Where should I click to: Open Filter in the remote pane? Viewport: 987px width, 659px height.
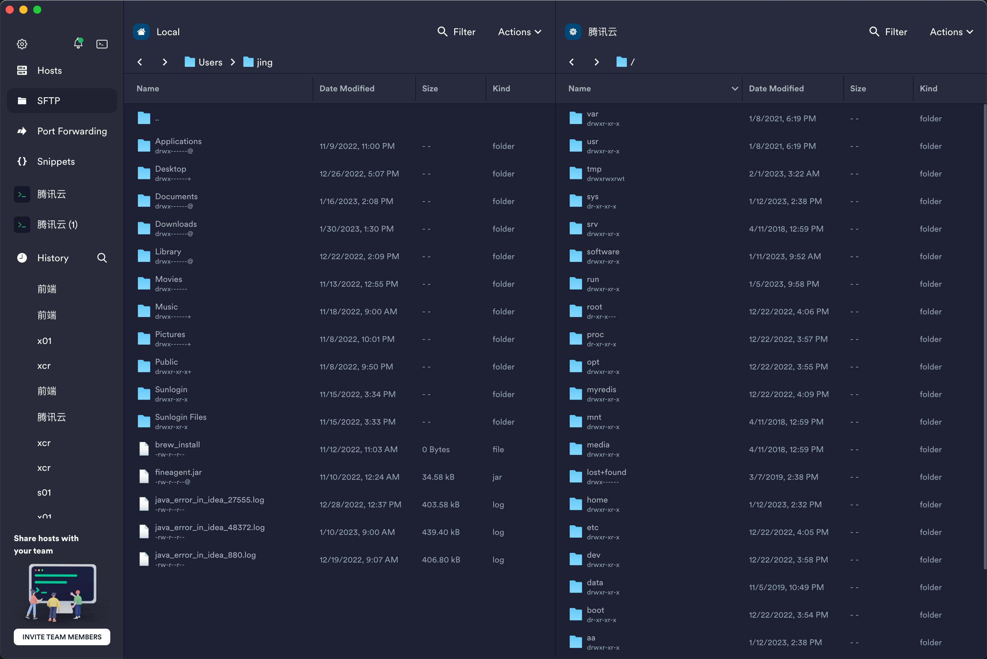[x=888, y=31]
